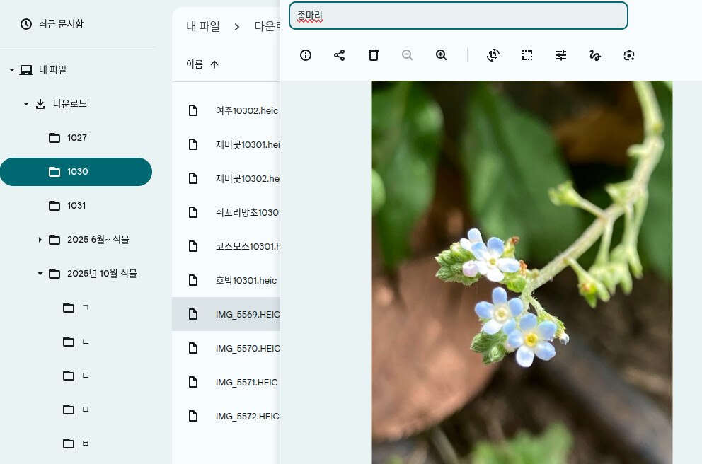Open the 1031 folder

point(76,206)
